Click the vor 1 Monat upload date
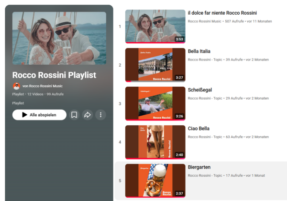The height and width of the screenshot is (201, 287). point(255,176)
